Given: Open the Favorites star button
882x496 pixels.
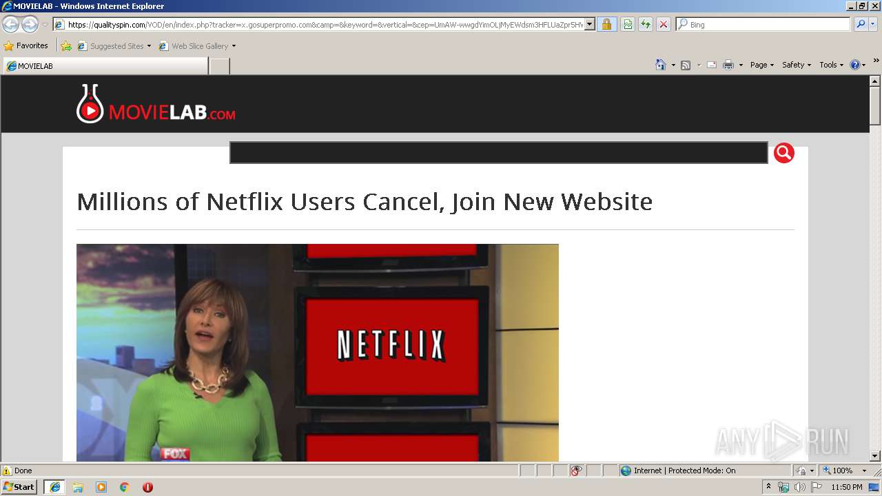Looking at the screenshot, I should pyautogui.click(x=26, y=45).
